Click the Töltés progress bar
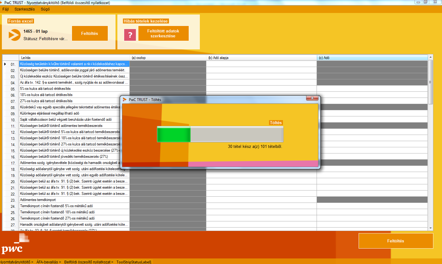This screenshot has height=264, width=442. 220,134
